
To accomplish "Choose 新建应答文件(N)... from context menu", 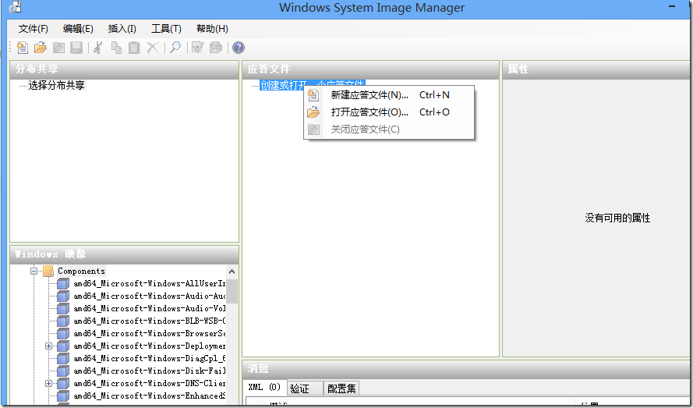I will [389, 95].
